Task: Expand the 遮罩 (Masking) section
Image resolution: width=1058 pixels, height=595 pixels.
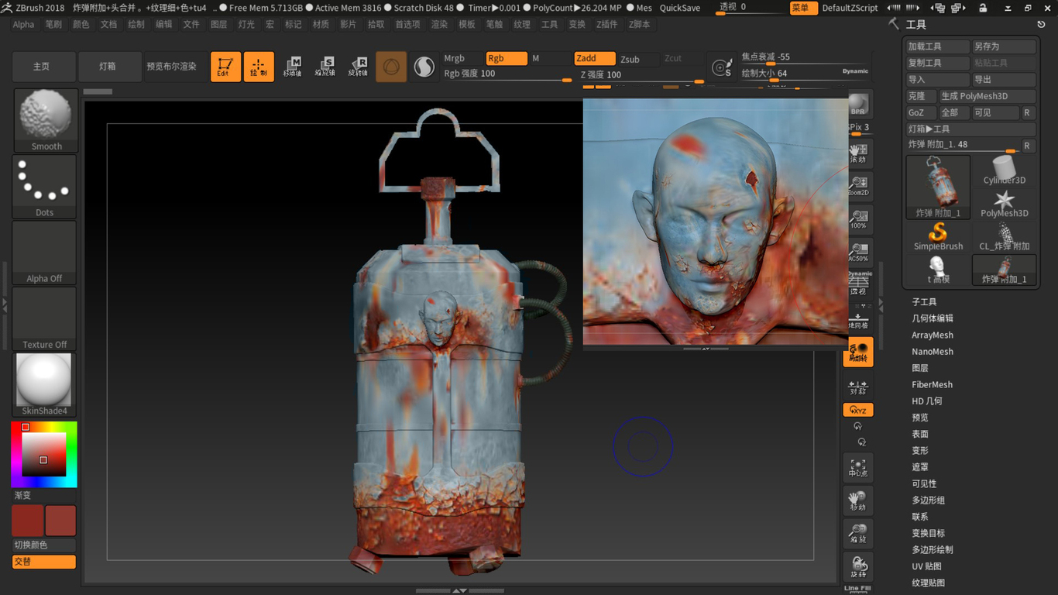Action: coord(919,467)
